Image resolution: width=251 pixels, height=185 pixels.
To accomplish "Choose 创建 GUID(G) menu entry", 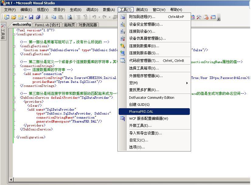I will [154, 105].
